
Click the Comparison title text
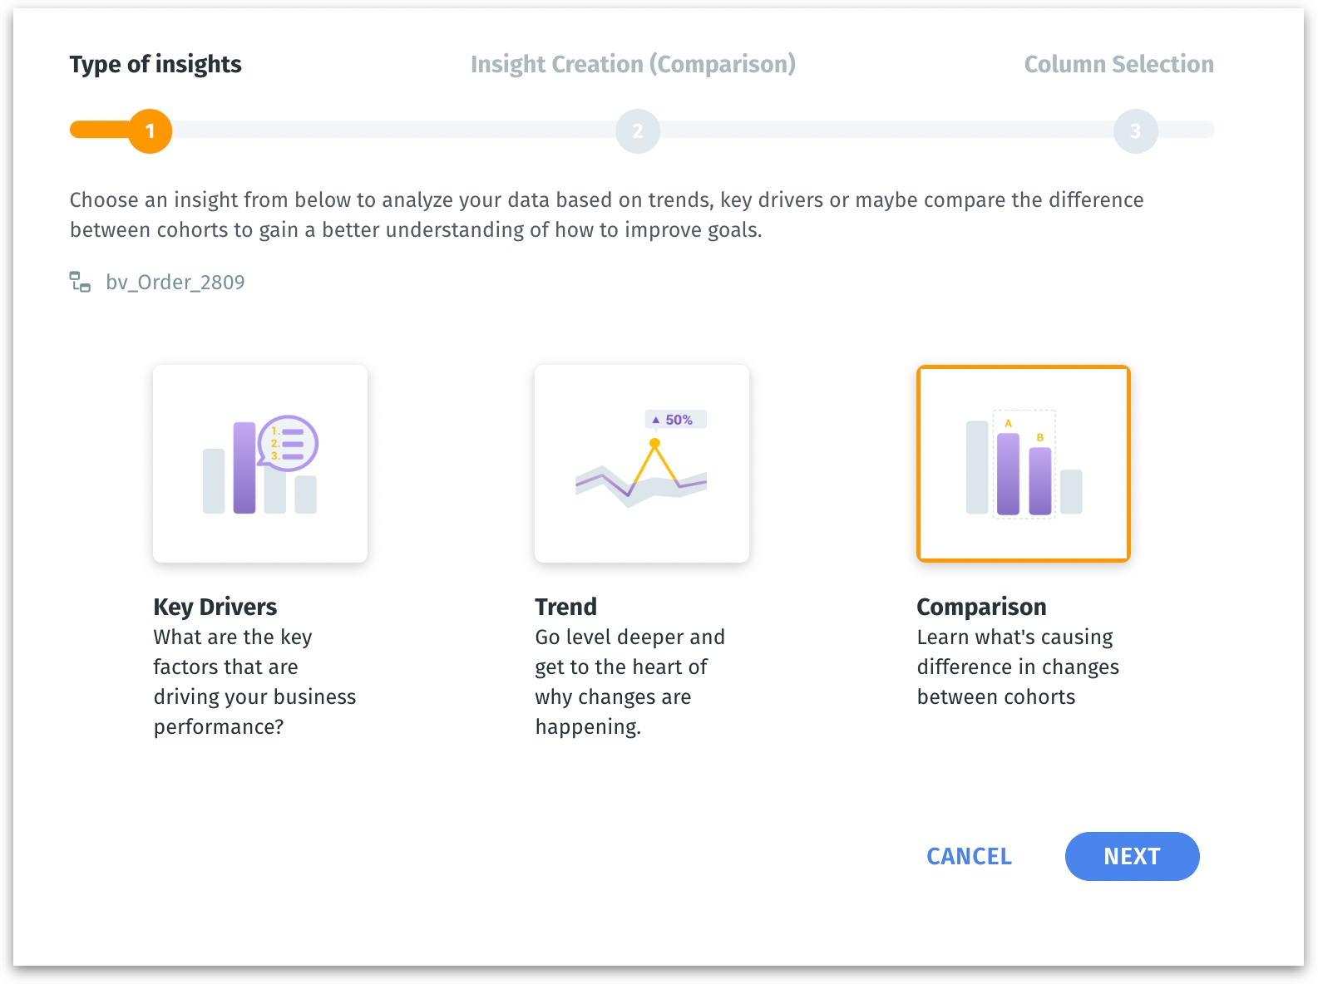(x=981, y=607)
